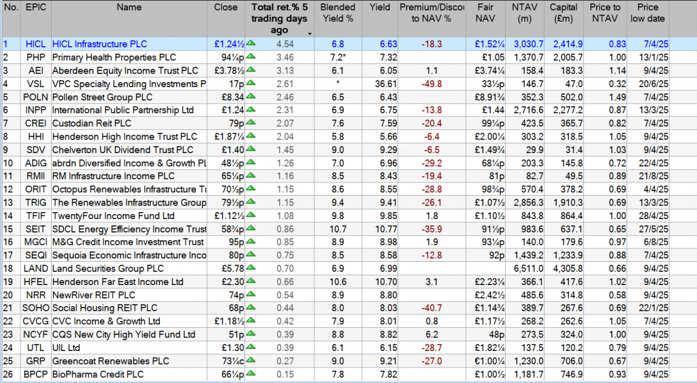Click International Public Partnership Ltd name
Screen dimensions: 697x383
pyautogui.click(x=123, y=110)
